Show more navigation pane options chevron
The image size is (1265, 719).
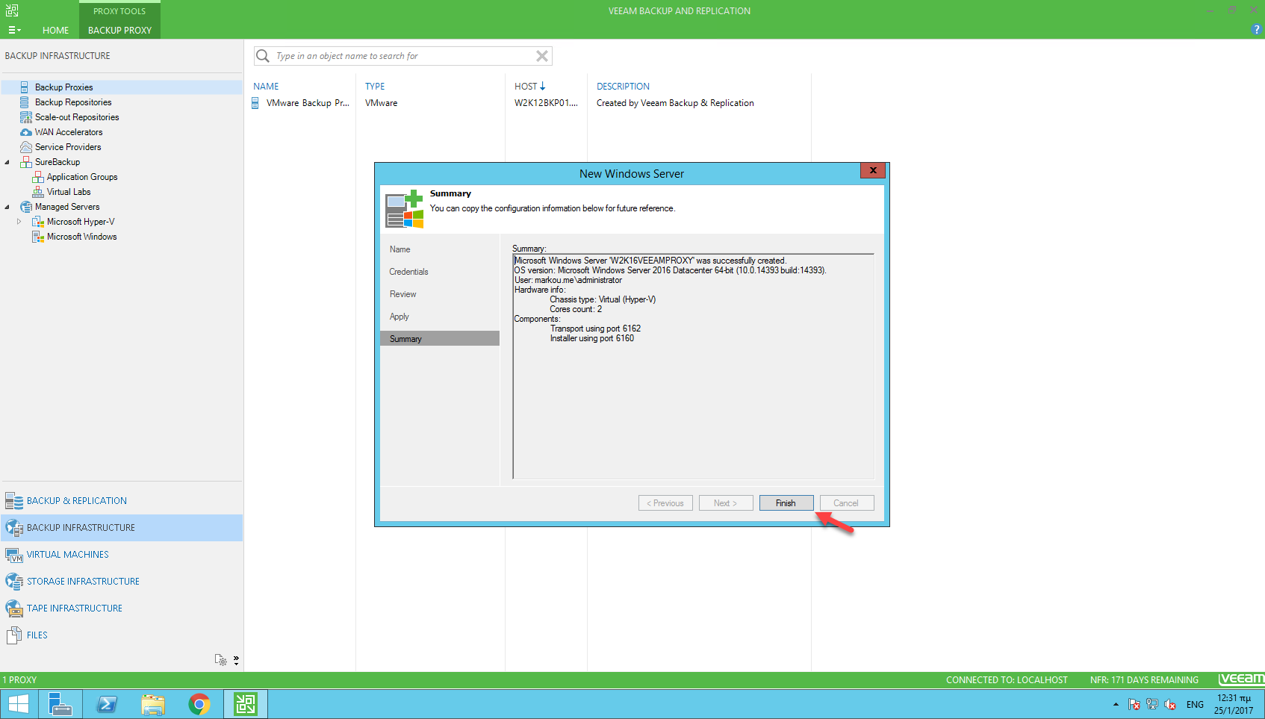click(x=236, y=660)
